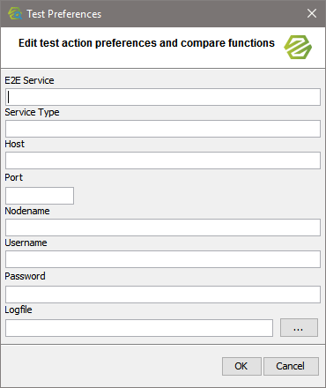The height and width of the screenshot is (388, 326).
Task: Focus the E2E Service text field
Action: coord(163,97)
